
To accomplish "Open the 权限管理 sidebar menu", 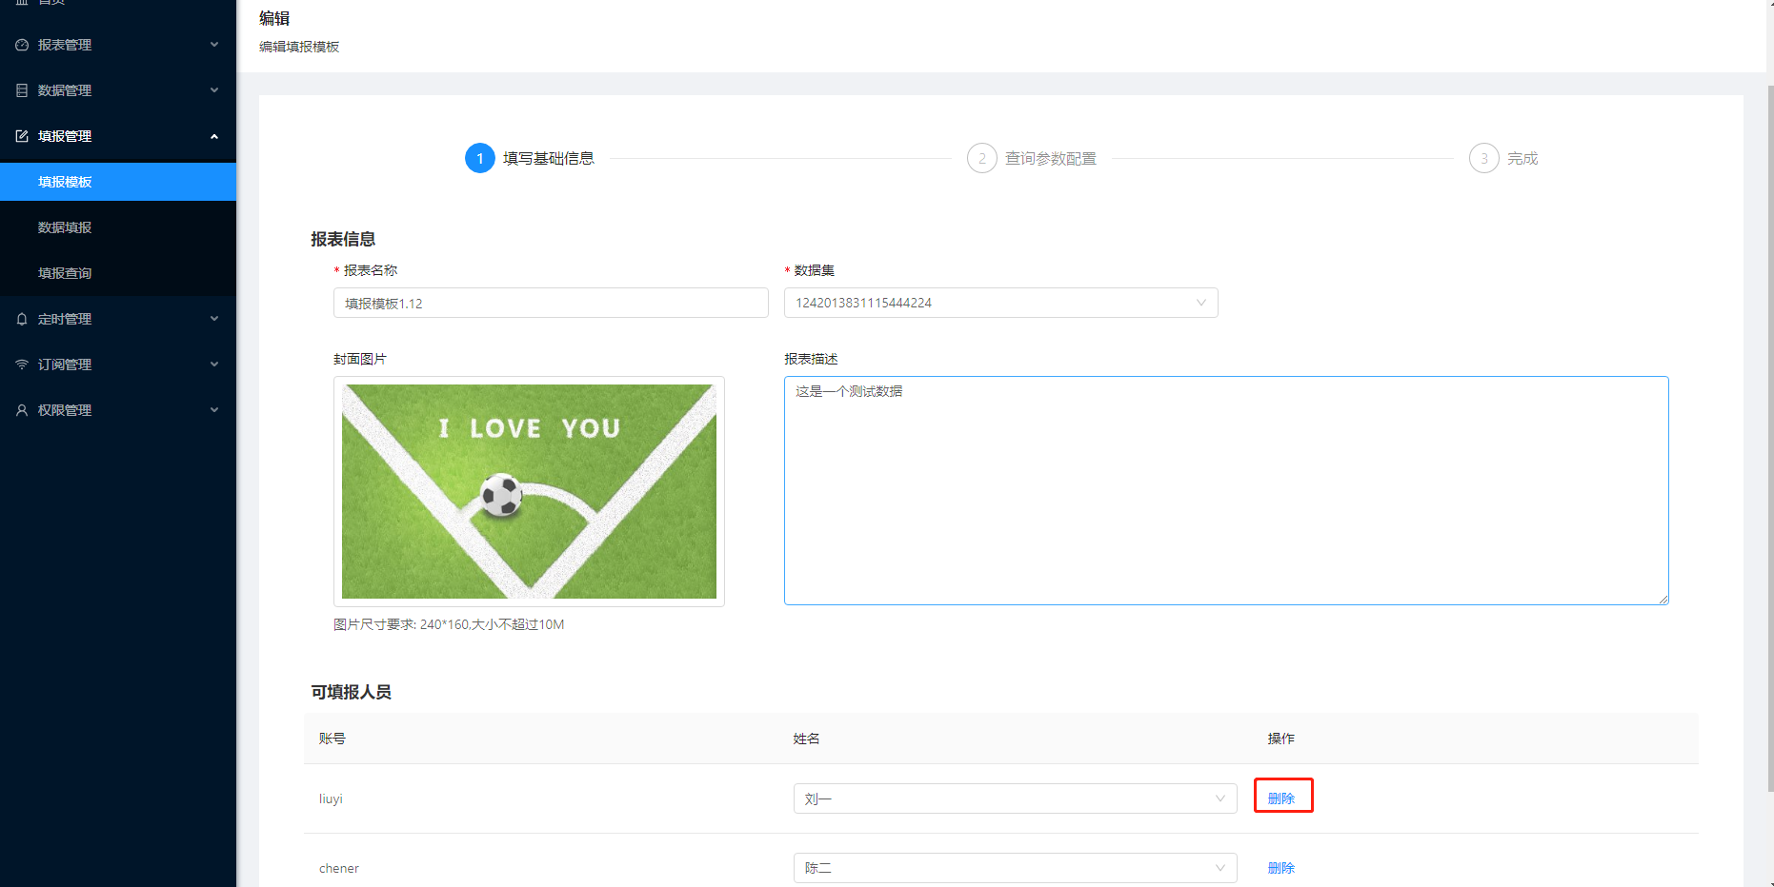I will [x=118, y=410].
